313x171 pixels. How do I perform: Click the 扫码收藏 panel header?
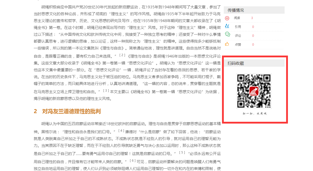[x=236, y=63]
